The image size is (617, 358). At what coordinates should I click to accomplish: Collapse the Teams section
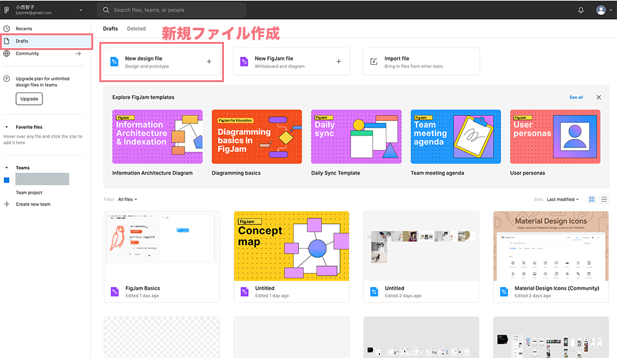(7, 168)
